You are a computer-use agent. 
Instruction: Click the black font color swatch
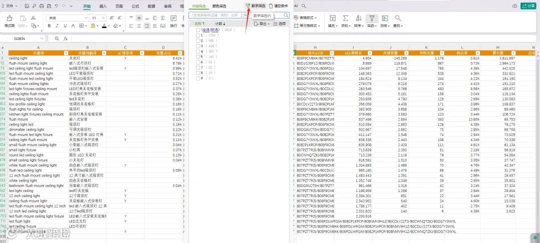(x=104, y=26)
